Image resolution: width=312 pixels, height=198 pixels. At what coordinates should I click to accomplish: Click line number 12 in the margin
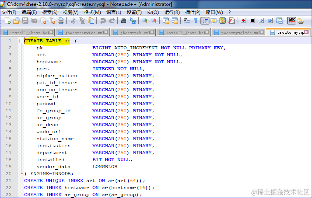point(9,118)
